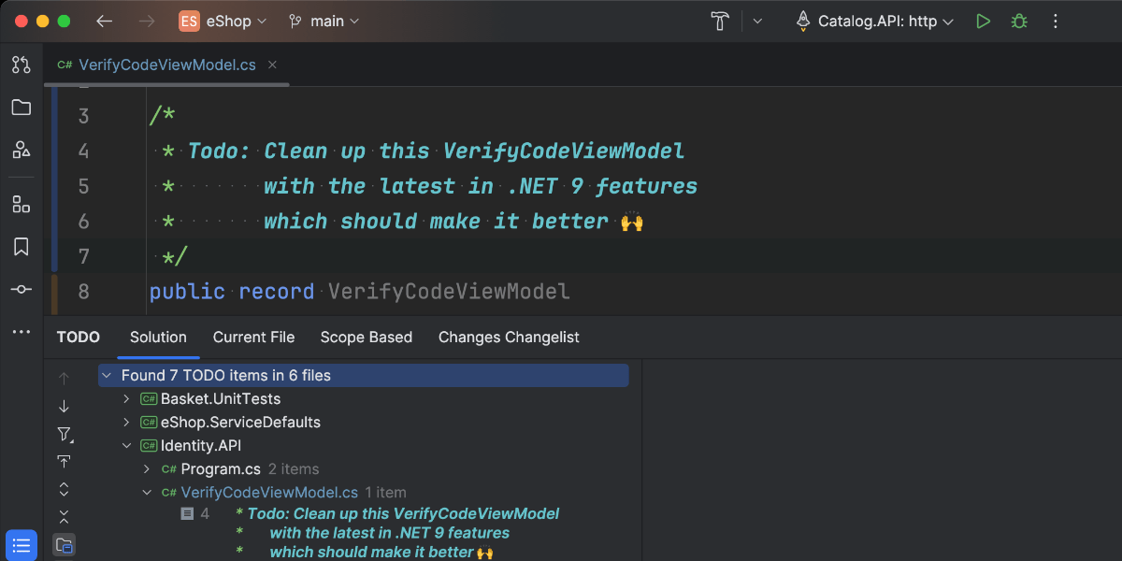
Task: Collapse the Identity.API tree node
Action: click(127, 446)
